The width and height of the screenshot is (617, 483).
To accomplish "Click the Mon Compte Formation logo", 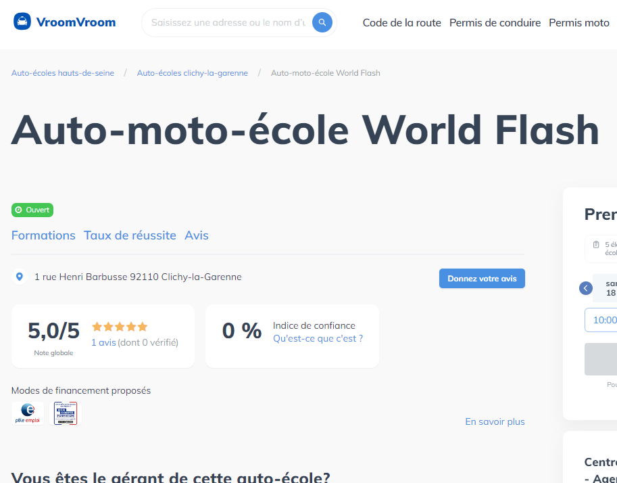I will click(66, 413).
